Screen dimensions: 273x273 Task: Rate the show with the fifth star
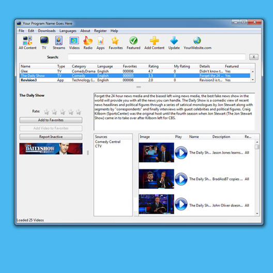click(x=79, y=112)
